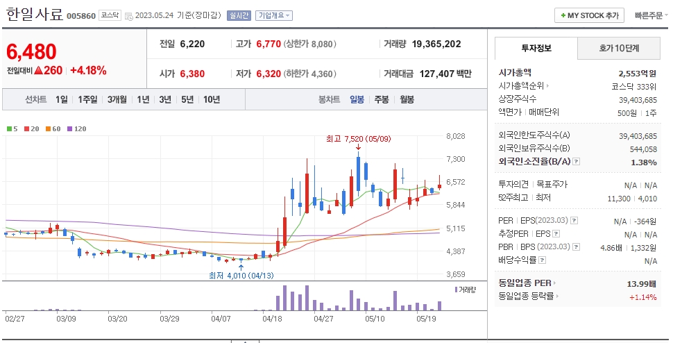
Task: Click the 상장주식수 value 39,403,685
Action: coord(638,100)
